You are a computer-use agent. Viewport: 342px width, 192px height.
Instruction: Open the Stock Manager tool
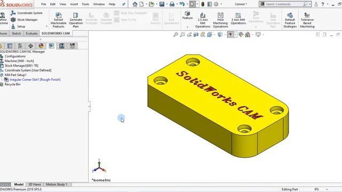[24, 20]
